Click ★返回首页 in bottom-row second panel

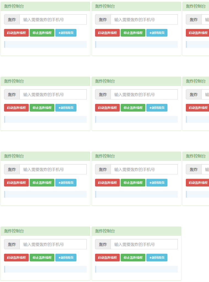click(x=157, y=257)
